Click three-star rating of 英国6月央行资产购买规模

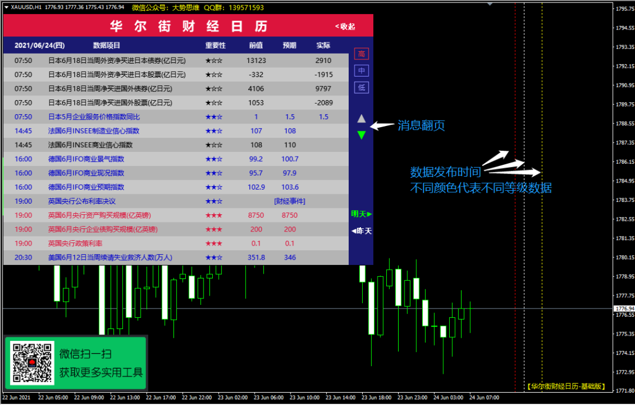click(x=213, y=215)
